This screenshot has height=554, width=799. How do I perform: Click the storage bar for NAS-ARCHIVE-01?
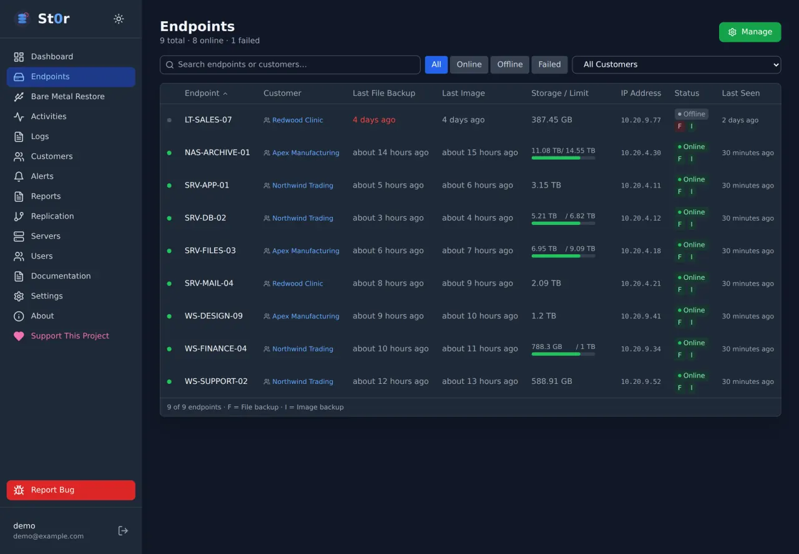click(563, 158)
